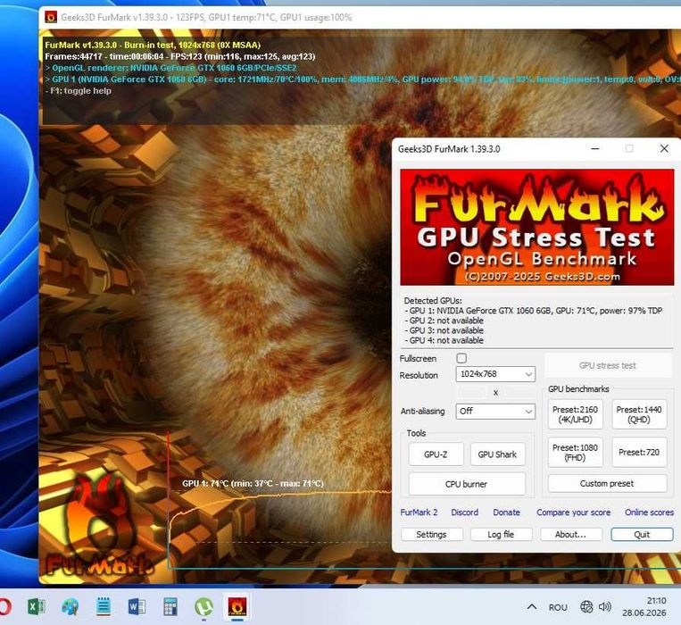The height and width of the screenshot is (625, 681).
Task: Click the custom width input field
Action: (471, 393)
